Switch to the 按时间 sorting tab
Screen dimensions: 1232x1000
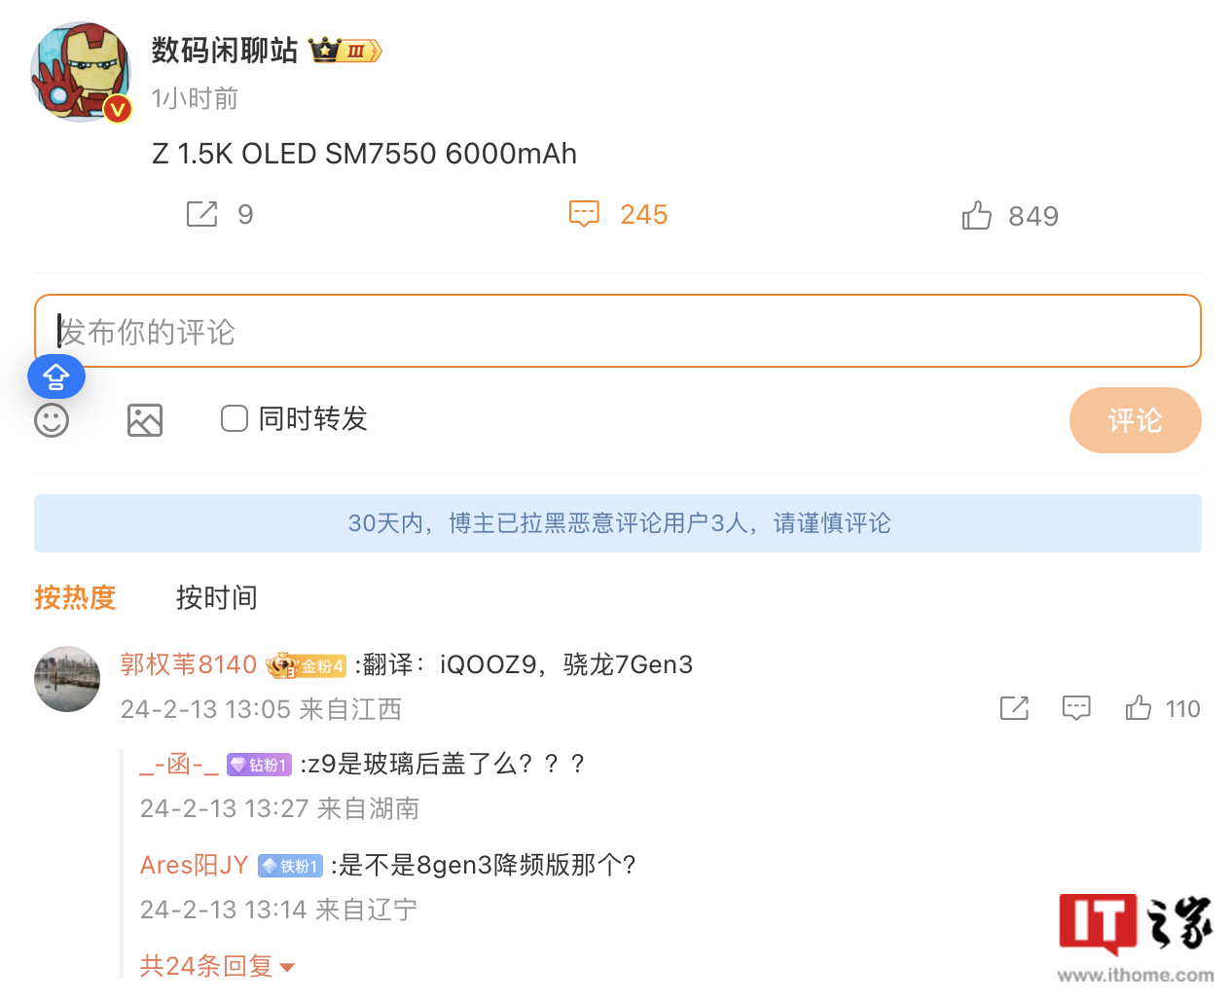[216, 597]
